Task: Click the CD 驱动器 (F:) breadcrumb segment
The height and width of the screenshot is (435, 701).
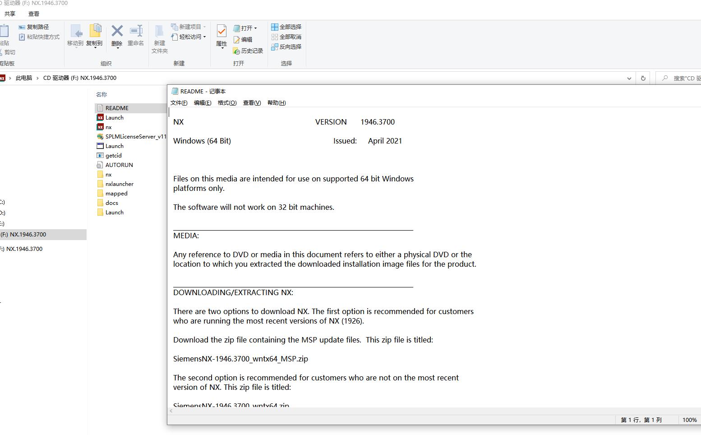Action: pos(80,78)
